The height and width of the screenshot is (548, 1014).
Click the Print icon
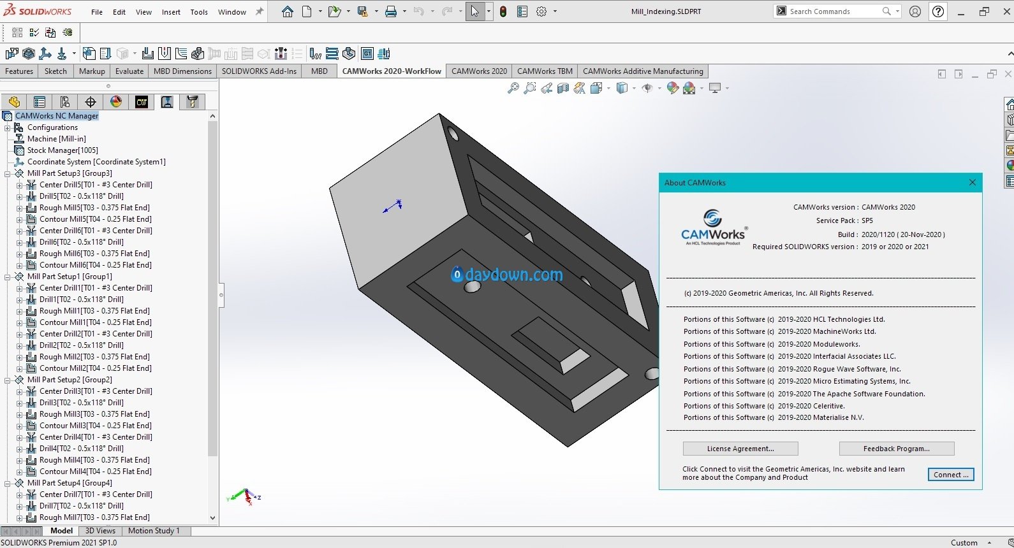pyautogui.click(x=391, y=11)
